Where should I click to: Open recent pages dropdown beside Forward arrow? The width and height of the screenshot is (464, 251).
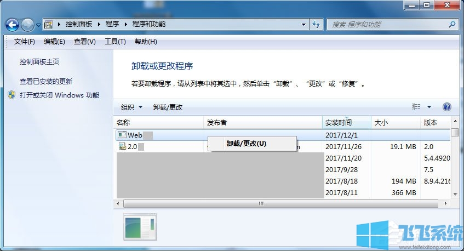(38, 25)
